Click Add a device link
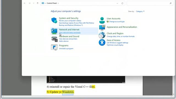The image size is (176, 99). tap(64, 41)
